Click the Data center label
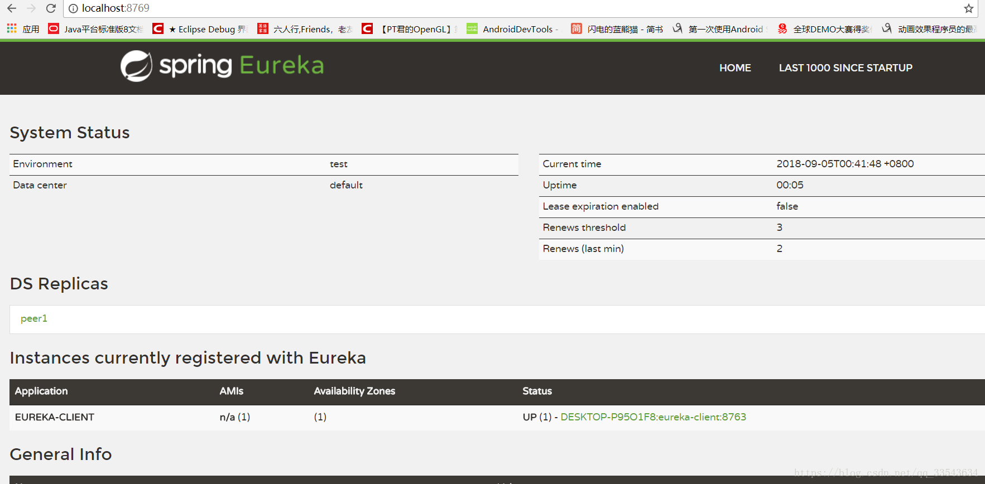 pos(40,185)
